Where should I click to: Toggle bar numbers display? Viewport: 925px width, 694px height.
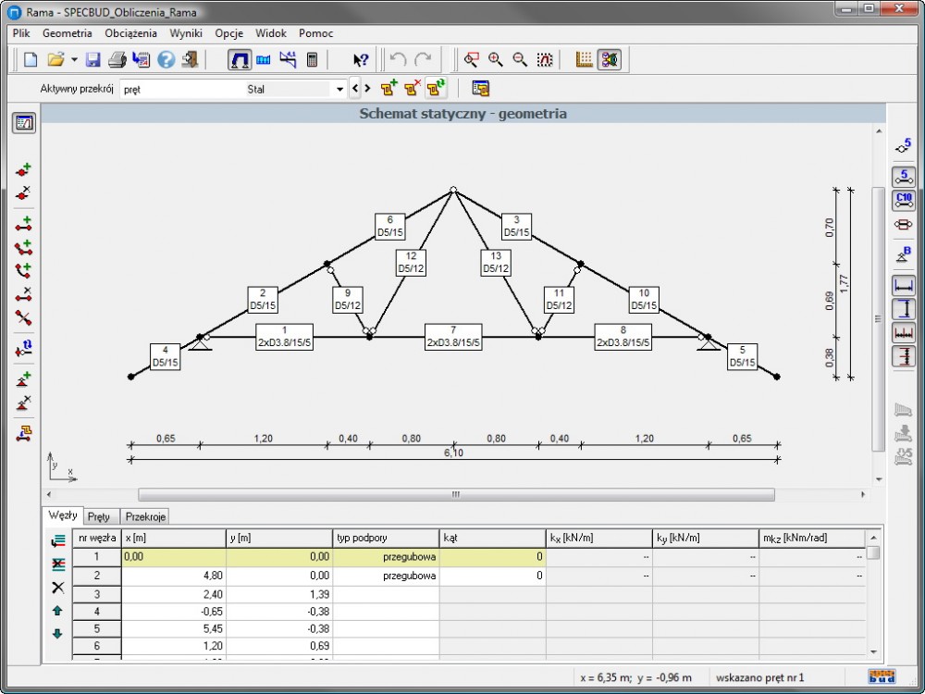pos(903,176)
